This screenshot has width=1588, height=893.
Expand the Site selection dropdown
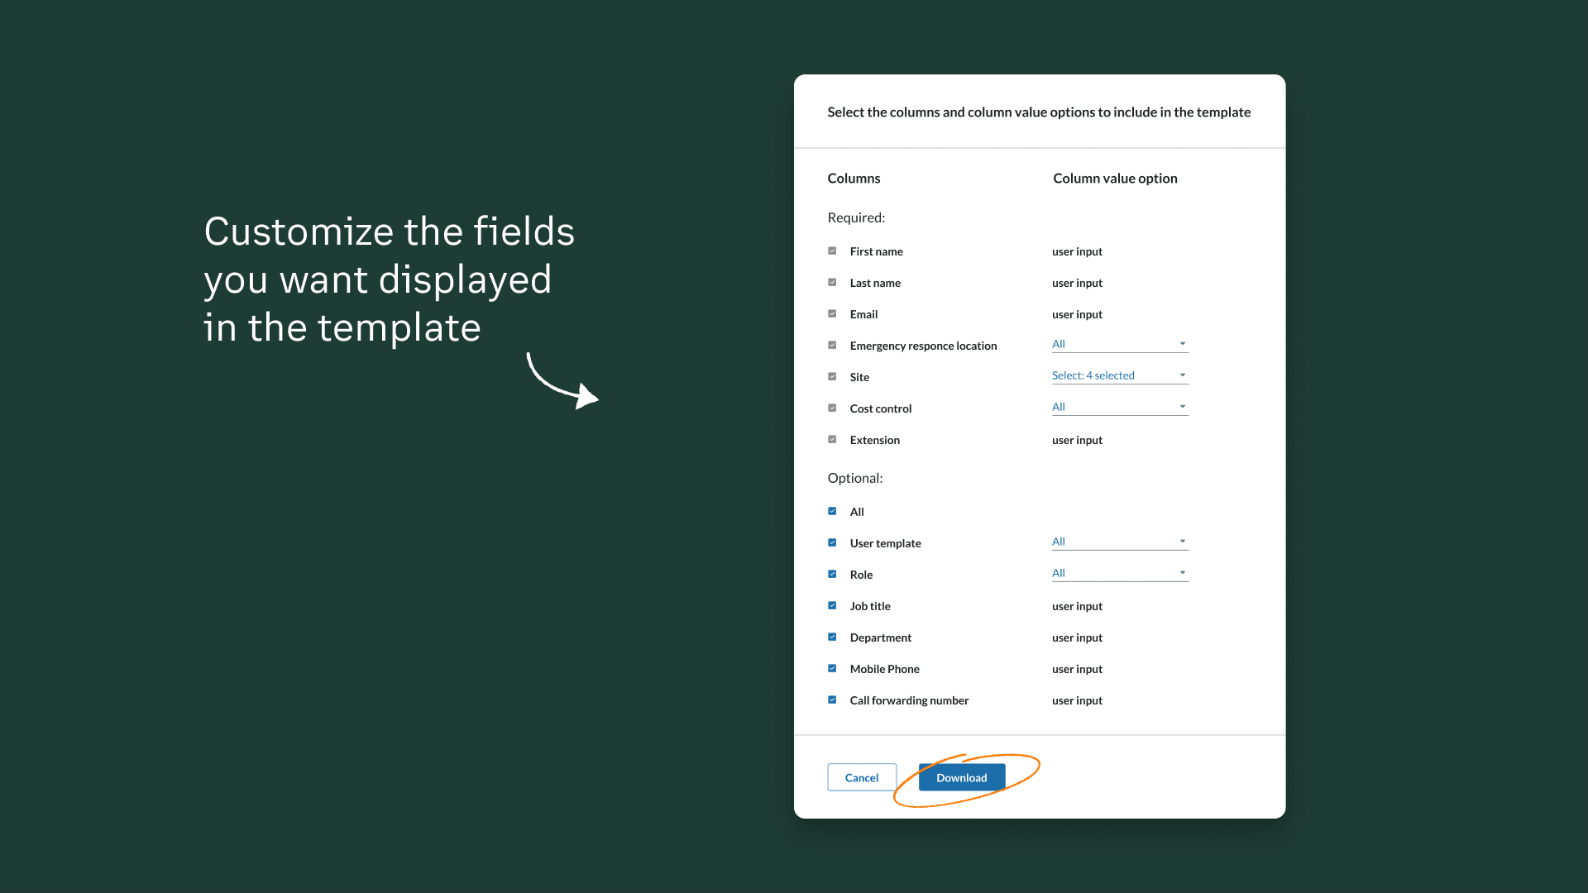click(x=1119, y=375)
